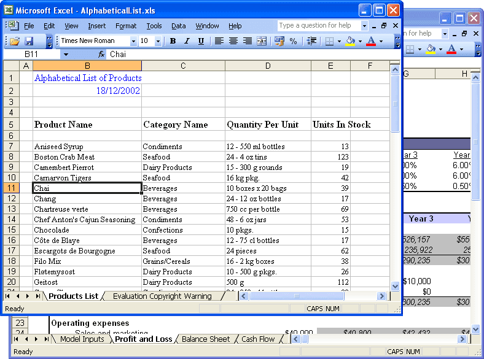Expand Formatting toolbar options chevron

point(397,41)
